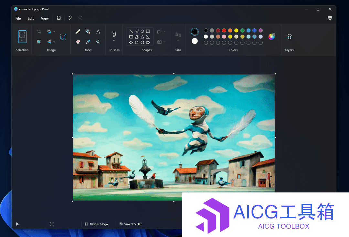Select the rectangular Selection tool
The height and width of the screenshot is (237, 349).
pos(22,35)
